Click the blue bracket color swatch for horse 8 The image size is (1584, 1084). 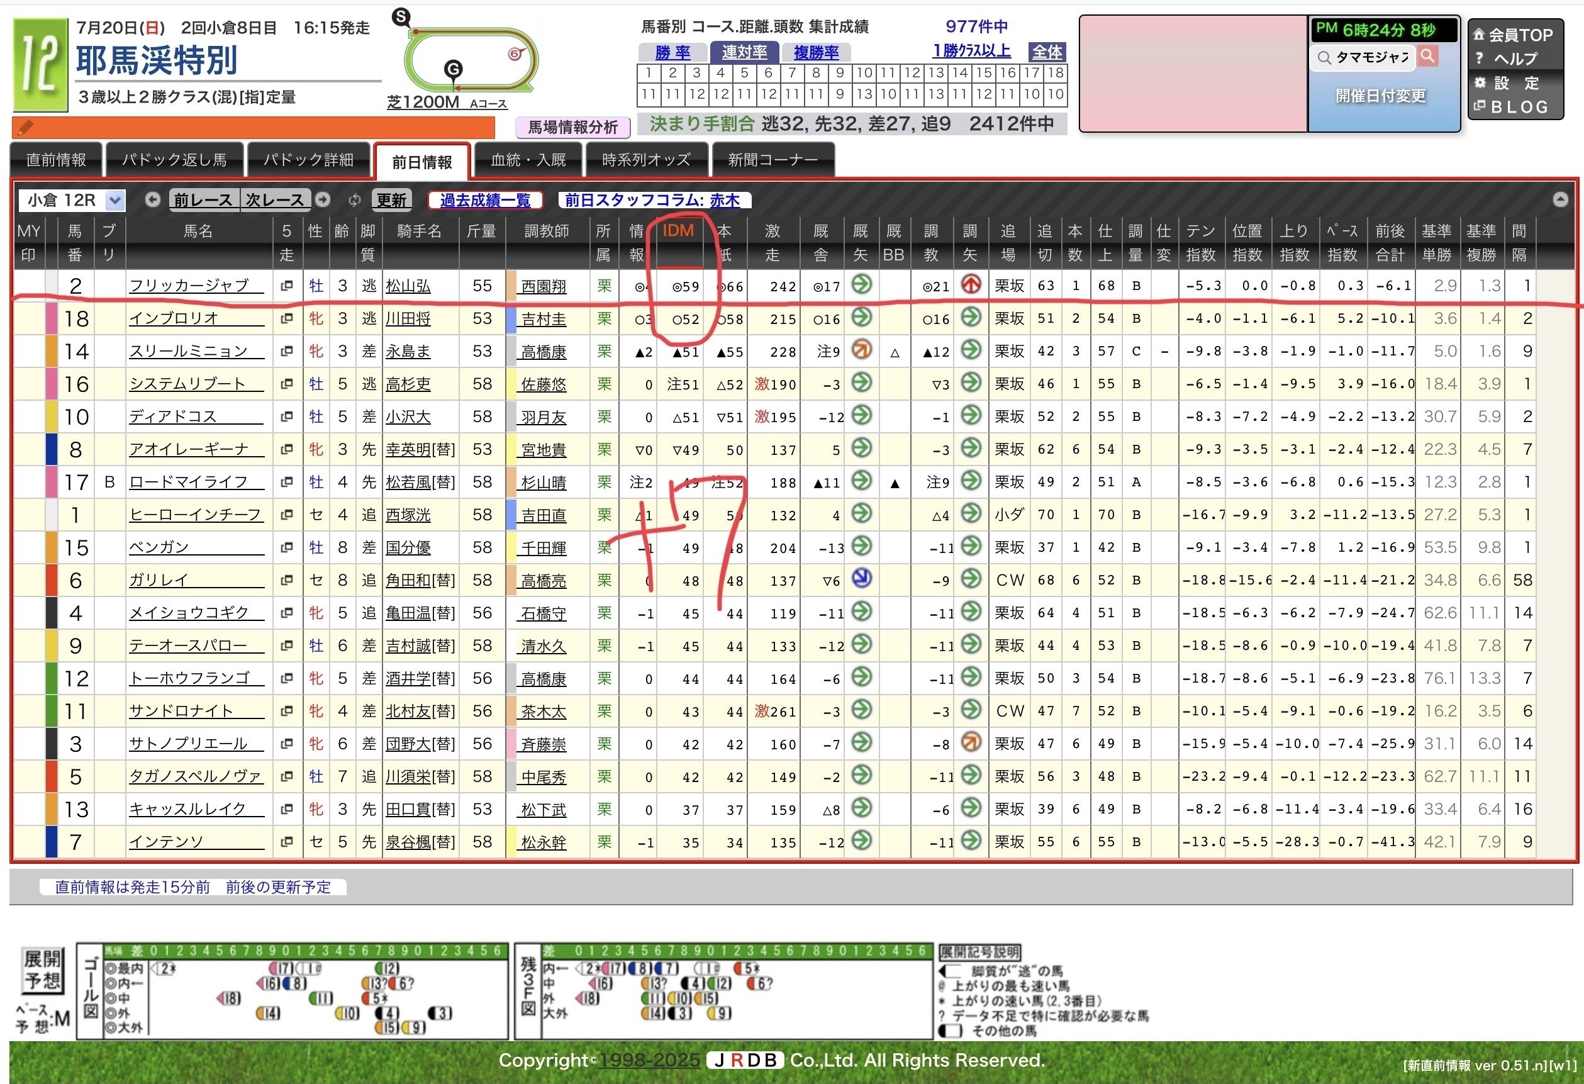pos(51,449)
